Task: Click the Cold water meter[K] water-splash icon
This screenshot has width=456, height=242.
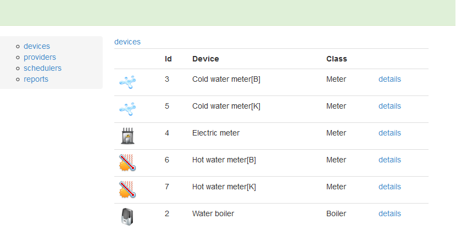Action: pyautogui.click(x=127, y=109)
